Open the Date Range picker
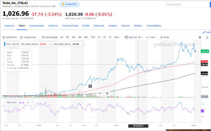 point(49,37)
